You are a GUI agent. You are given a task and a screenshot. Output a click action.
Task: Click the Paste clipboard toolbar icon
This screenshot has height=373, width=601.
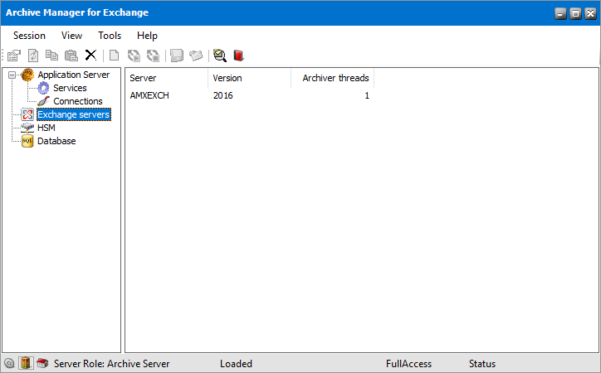(x=71, y=56)
